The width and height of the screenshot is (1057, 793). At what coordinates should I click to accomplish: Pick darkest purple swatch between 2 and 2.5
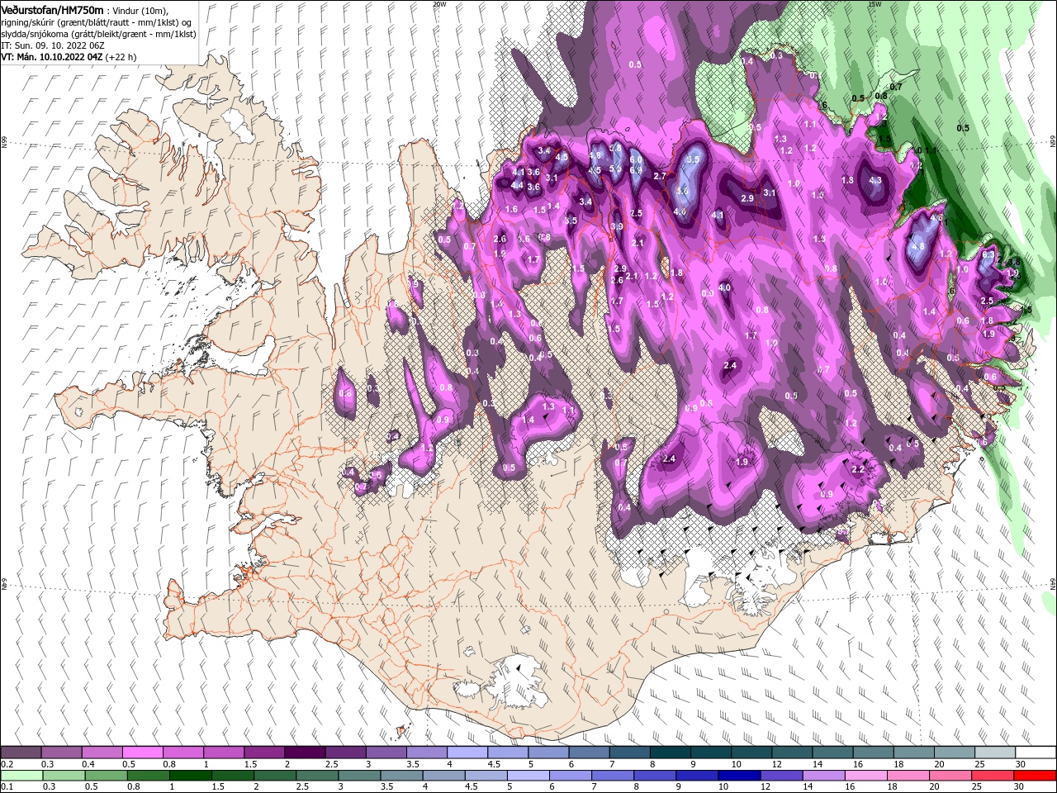pyautogui.click(x=305, y=753)
